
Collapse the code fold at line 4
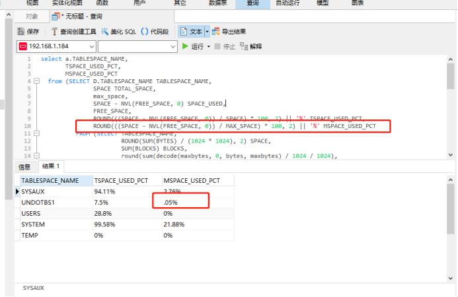coord(36,81)
